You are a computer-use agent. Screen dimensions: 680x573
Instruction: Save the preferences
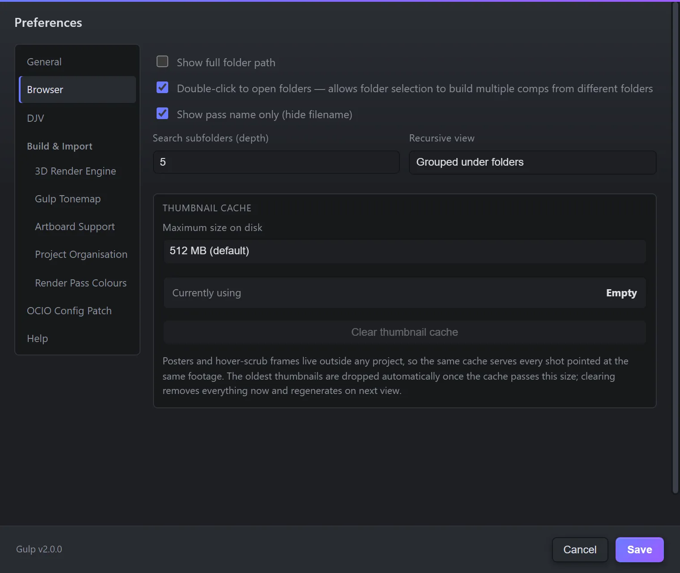[639, 550]
